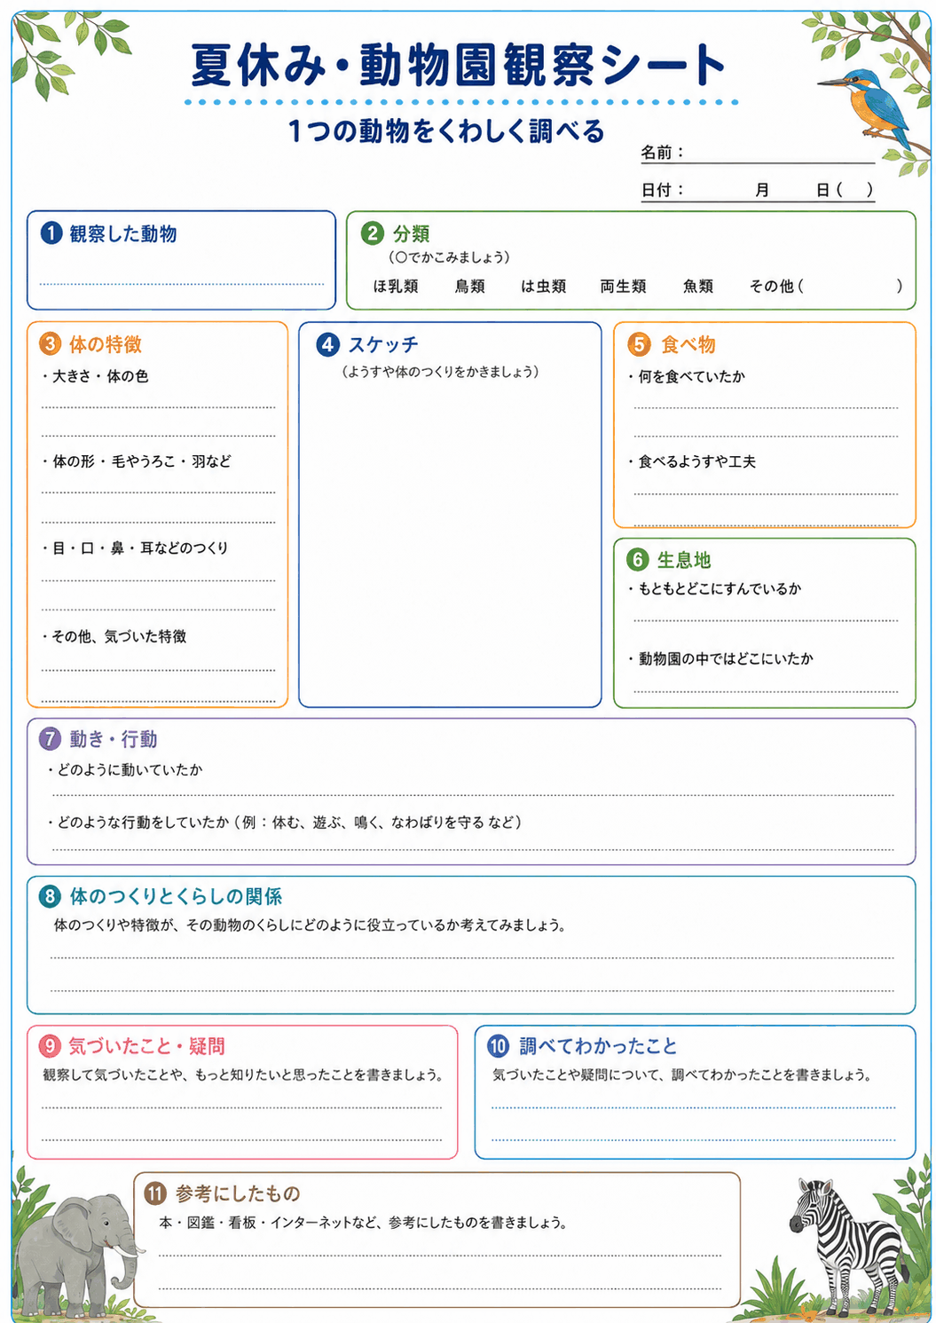Click the green number 6 badge

tap(638, 560)
